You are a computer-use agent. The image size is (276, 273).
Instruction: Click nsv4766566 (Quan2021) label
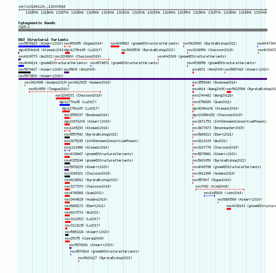pos(84,193)
